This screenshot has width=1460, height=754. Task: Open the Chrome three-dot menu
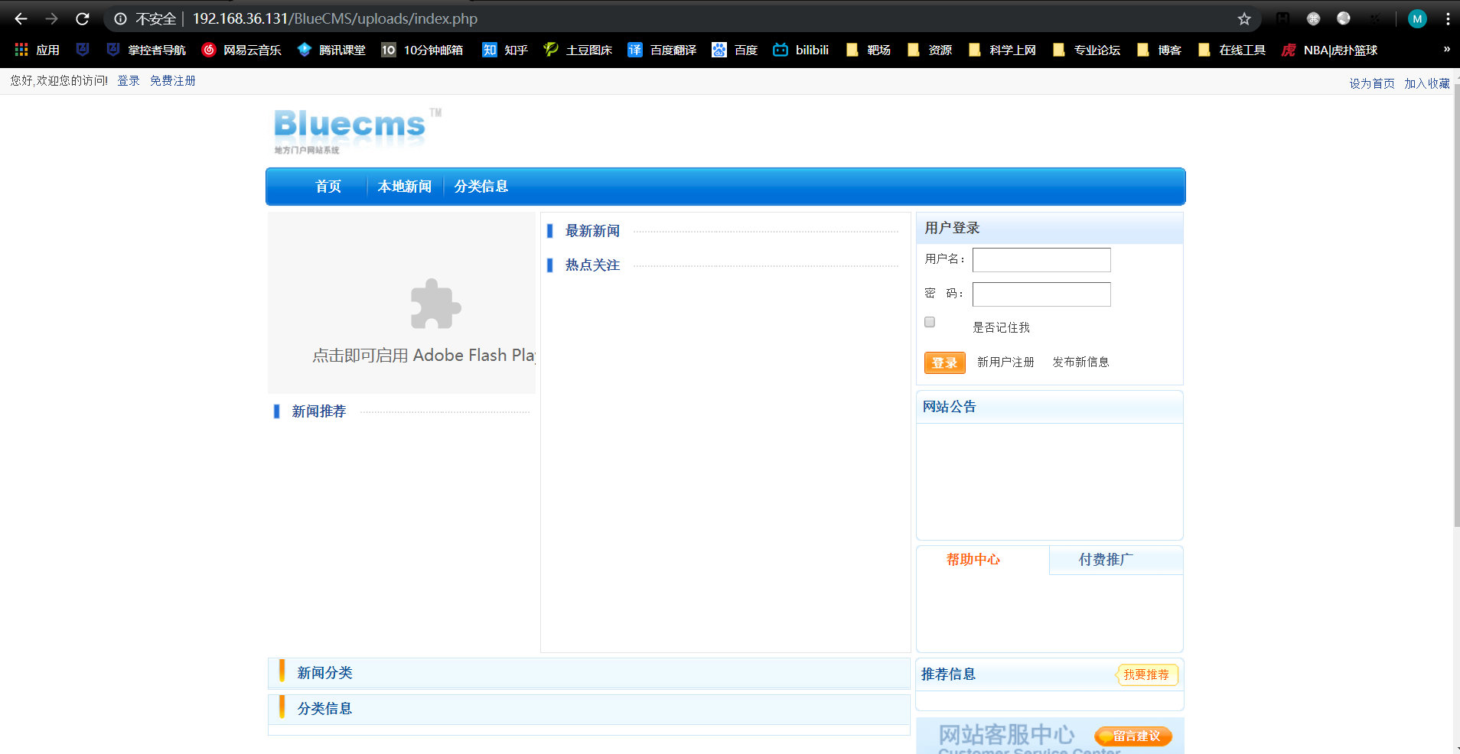tap(1449, 18)
